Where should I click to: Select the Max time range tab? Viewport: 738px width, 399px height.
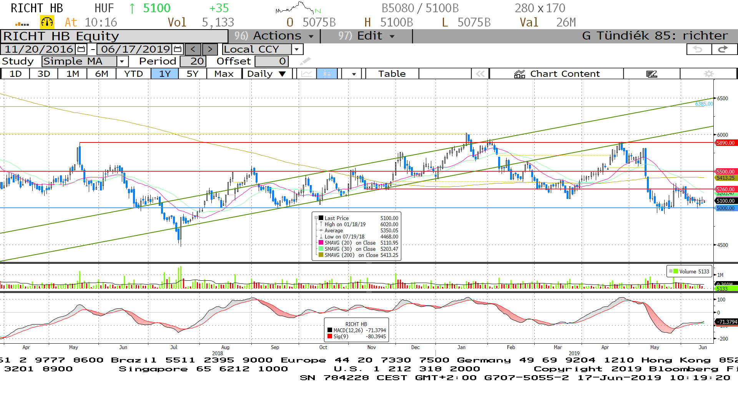224,74
